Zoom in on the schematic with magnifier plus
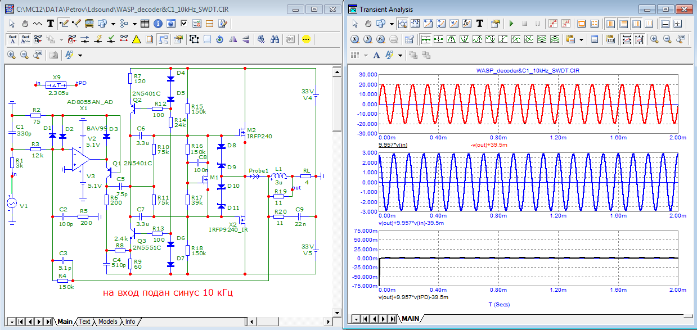This screenshot has height=330, width=697. tap(11, 55)
